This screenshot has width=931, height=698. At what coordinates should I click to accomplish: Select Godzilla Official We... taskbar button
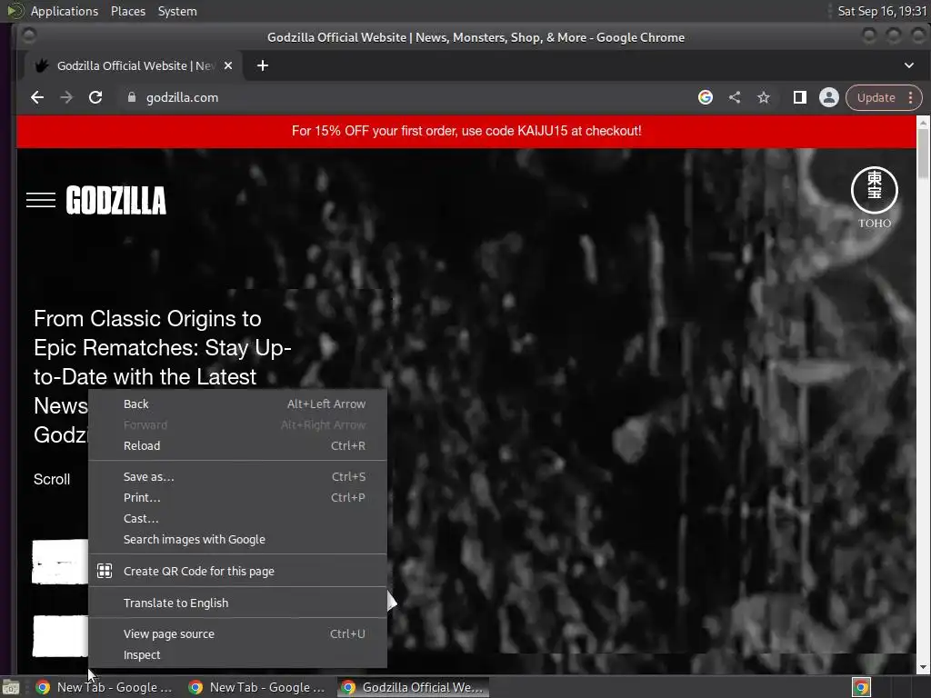point(414,687)
